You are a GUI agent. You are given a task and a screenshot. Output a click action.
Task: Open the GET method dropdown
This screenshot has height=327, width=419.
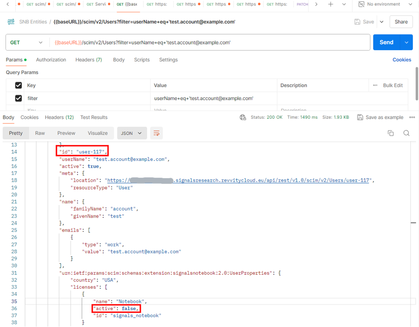click(x=26, y=42)
